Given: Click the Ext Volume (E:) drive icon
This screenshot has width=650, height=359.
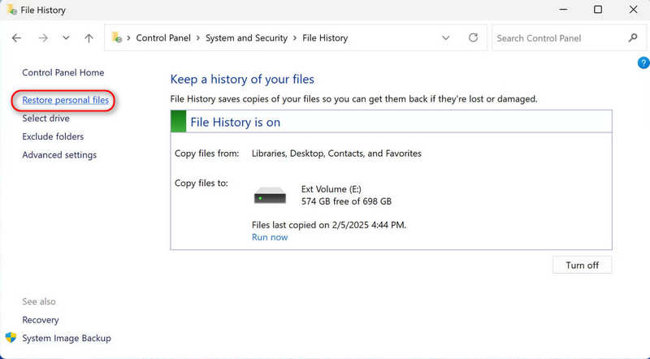Looking at the screenshot, I should pyautogui.click(x=270, y=195).
